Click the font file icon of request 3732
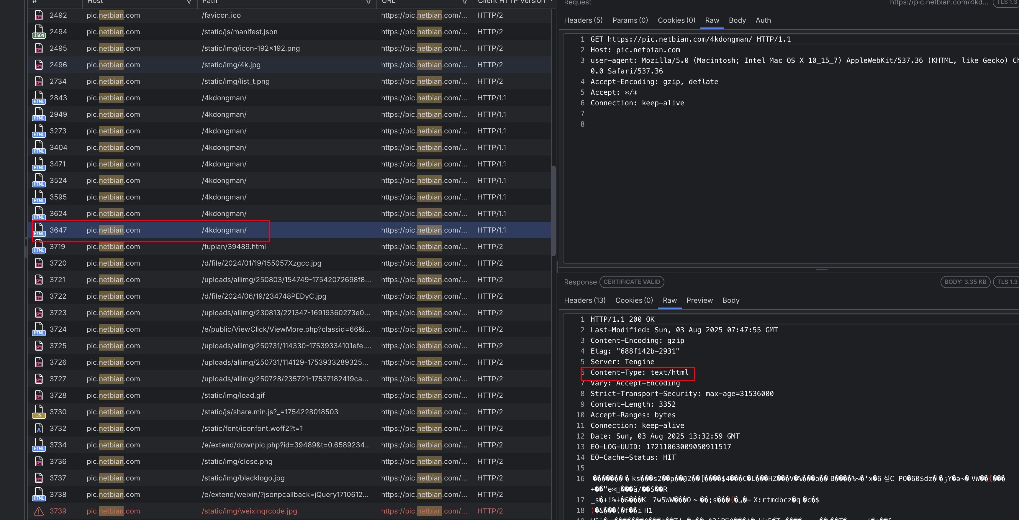Image resolution: width=1019 pixels, height=520 pixels. (38, 428)
